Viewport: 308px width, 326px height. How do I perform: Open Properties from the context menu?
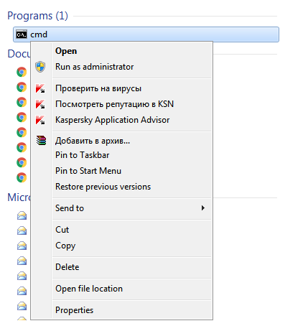(x=74, y=310)
